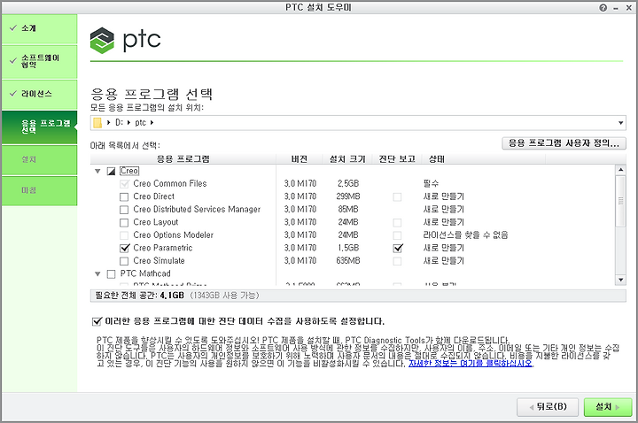Click the folder icon in install path
The width and height of the screenshot is (638, 423).
[x=97, y=123]
